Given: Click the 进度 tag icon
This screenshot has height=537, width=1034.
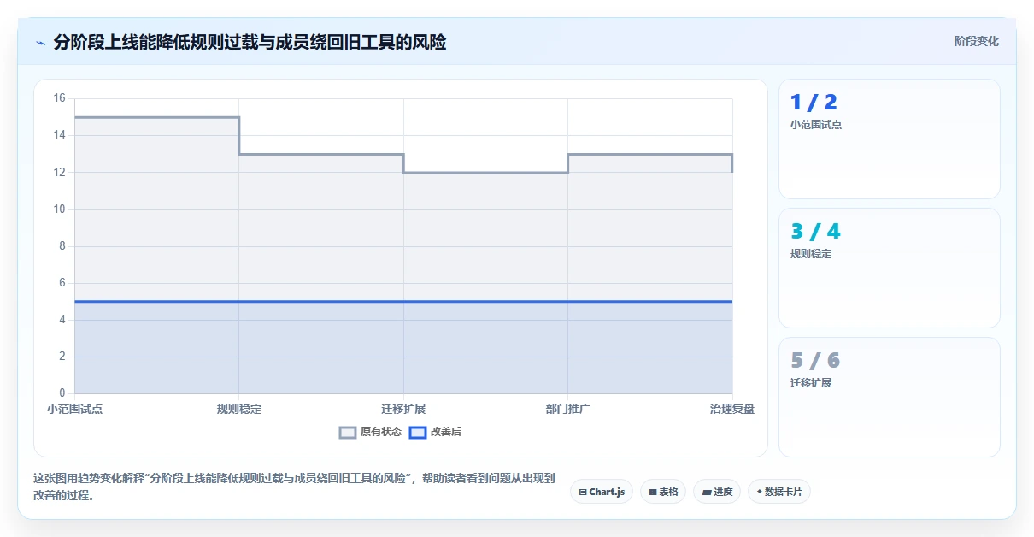Looking at the screenshot, I should point(707,492).
